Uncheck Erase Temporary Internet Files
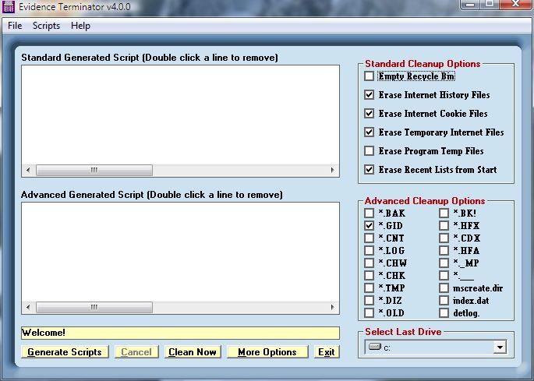The height and width of the screenshot is (381, 534). pos(370,132)
